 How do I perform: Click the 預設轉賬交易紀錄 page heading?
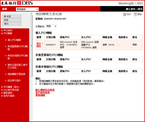49,14
